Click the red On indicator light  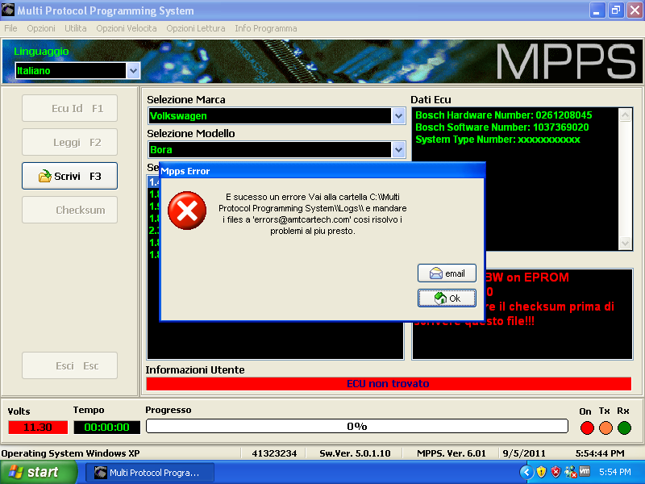[x=587, y=428]
